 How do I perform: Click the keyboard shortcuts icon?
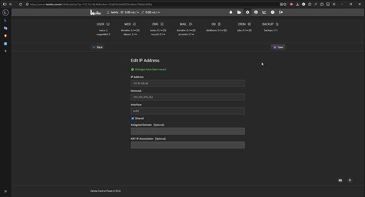point(340,180)
